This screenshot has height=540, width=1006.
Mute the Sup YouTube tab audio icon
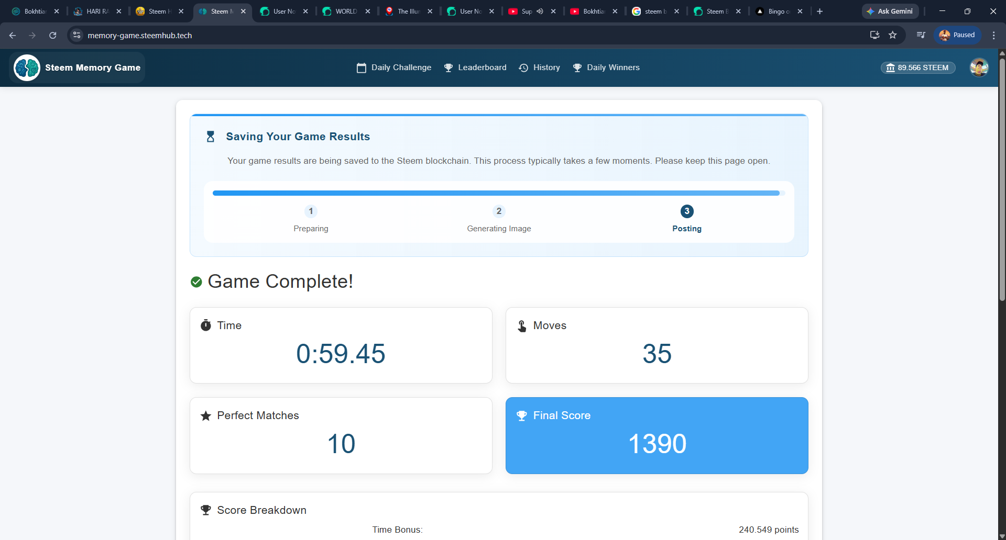(540, 11)
